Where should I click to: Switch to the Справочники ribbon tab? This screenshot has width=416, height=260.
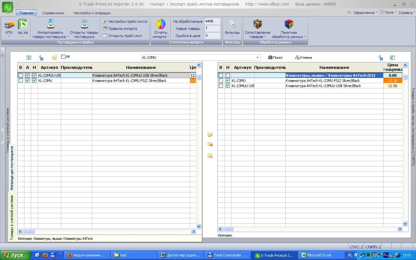53,13
